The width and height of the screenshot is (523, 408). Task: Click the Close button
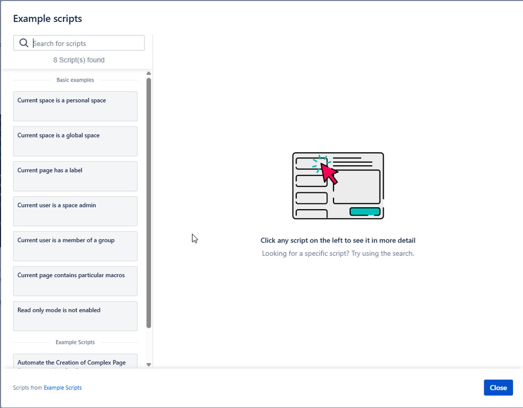(x=498, y=387)
